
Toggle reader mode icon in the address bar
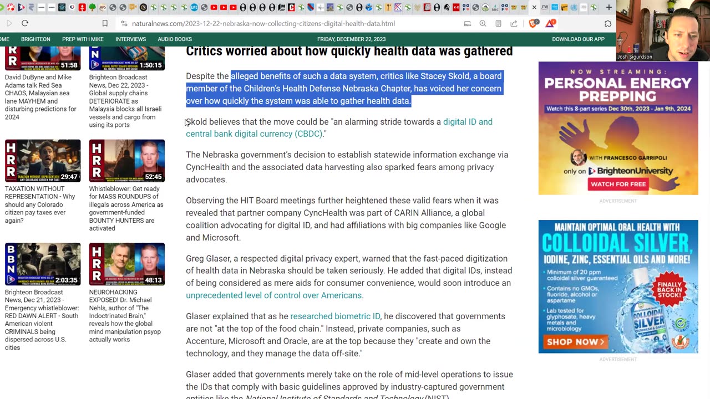[x=498, y=24]
